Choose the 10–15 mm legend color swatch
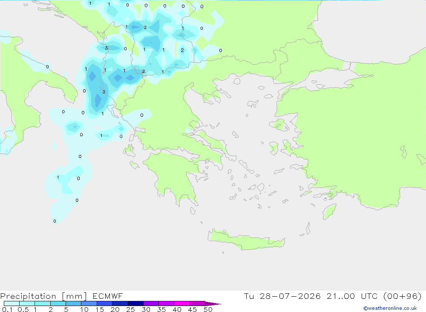This screenshot has width=426, height=312. click(89, 303)
